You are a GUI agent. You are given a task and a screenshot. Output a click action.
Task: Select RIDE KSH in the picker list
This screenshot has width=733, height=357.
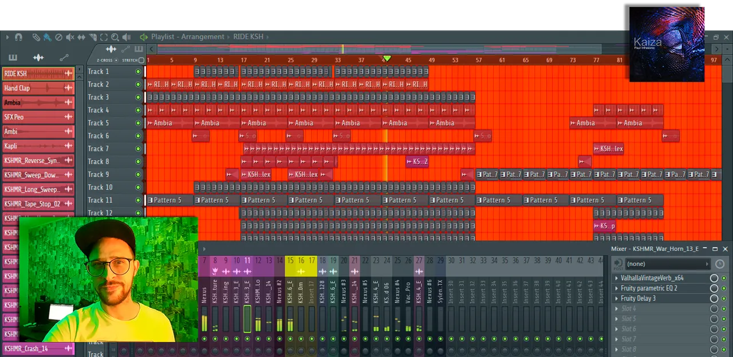click(38, 74)
